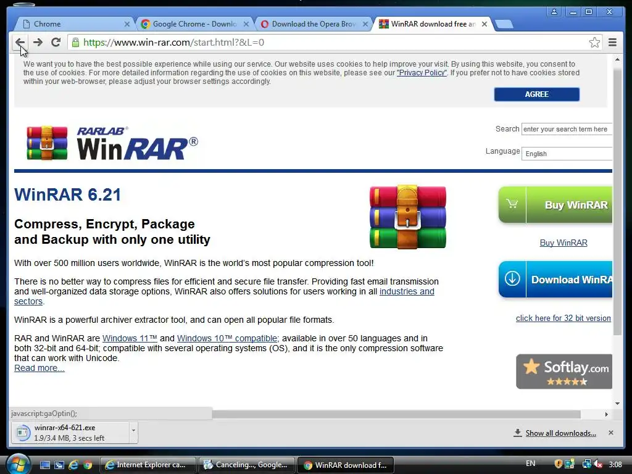Click the scroll down arrow of page scrollbar
This screenshot has height=474, width=632.
[617, 403]
